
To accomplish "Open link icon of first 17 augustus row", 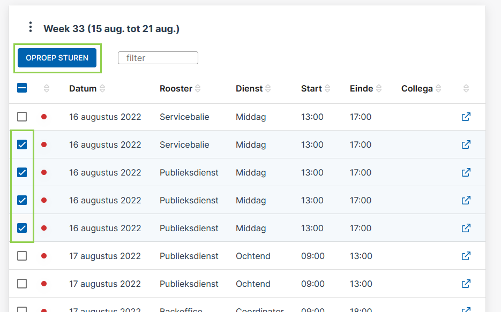I will (466, 256).
